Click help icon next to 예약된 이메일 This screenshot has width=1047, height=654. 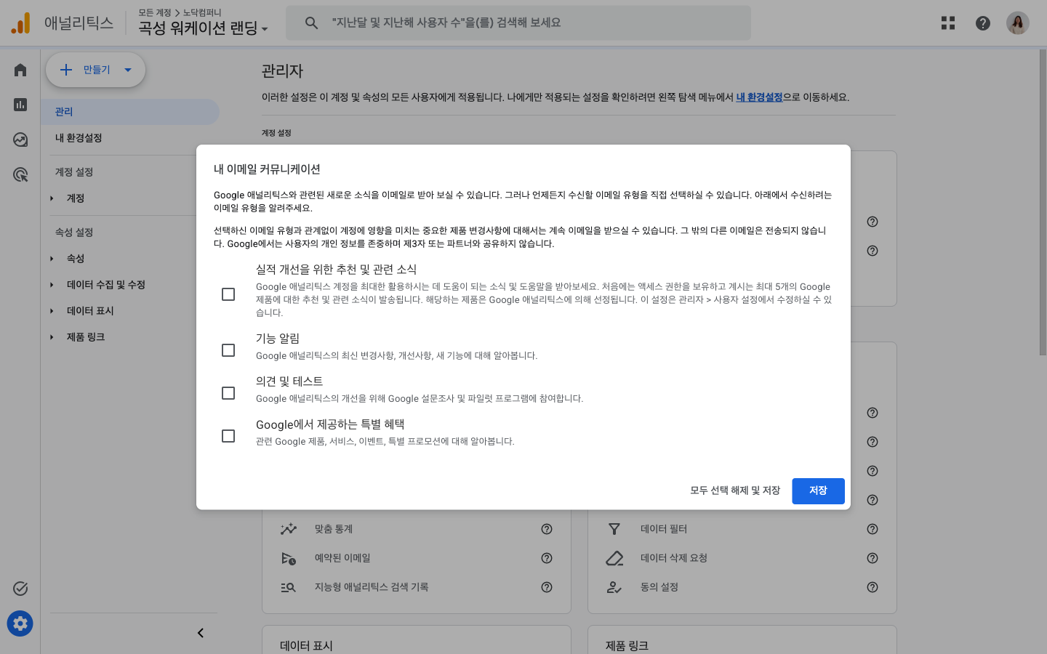[x=547, y=558]
